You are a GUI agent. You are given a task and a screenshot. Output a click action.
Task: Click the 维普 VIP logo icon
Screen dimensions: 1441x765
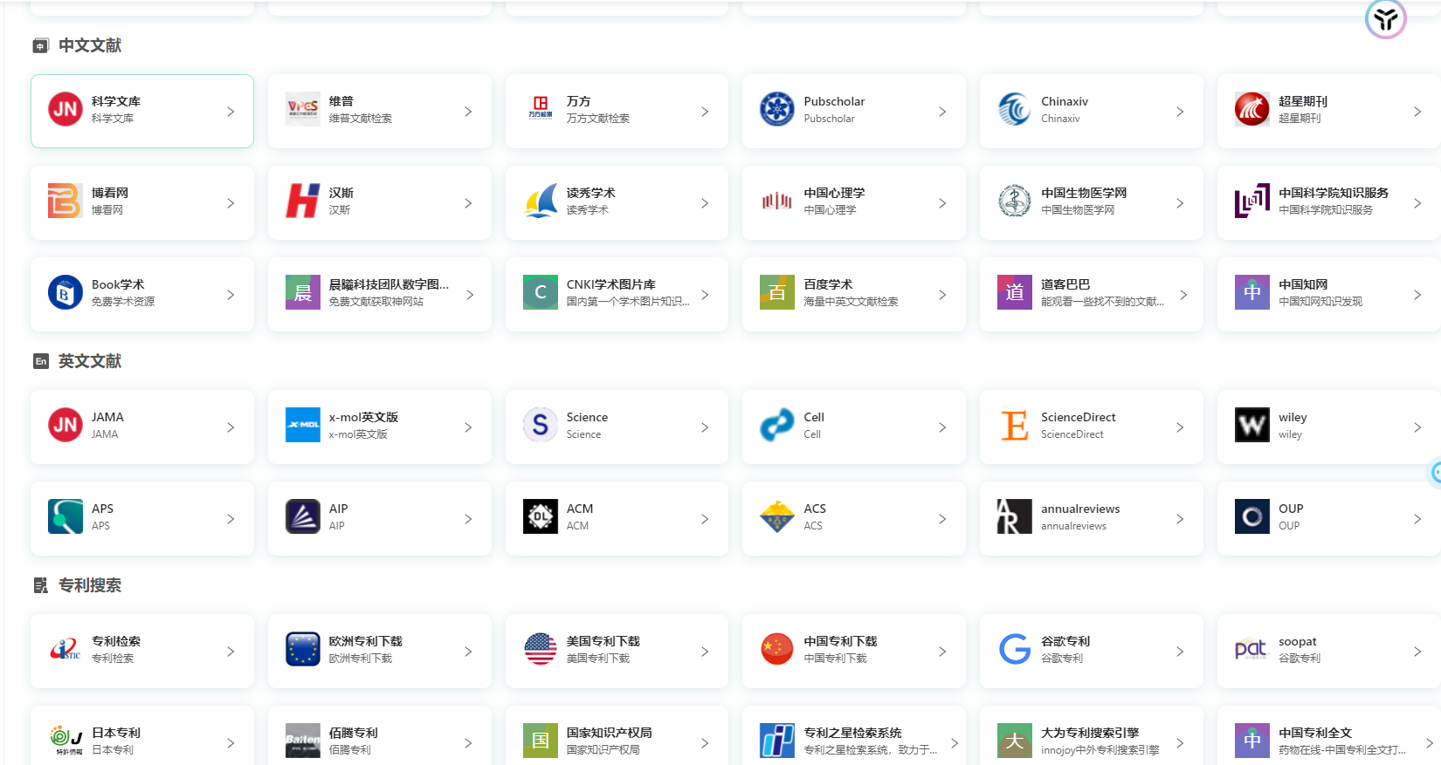(303, 110)
